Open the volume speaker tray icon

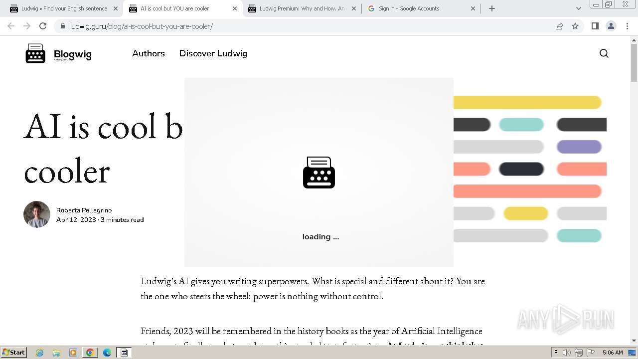point(567,353)
